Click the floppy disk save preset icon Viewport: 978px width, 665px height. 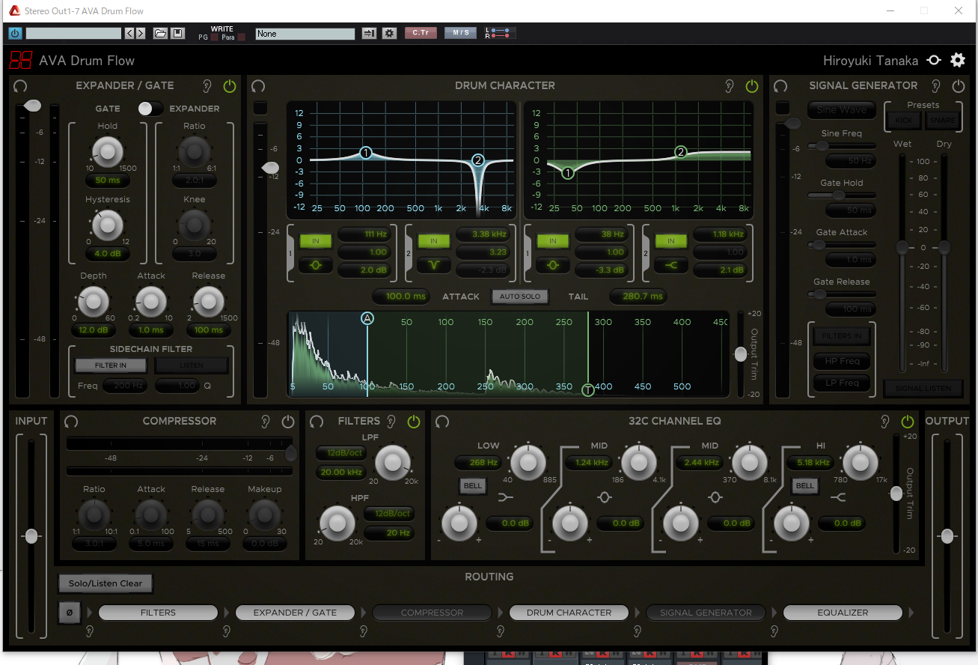coord(177,34)
